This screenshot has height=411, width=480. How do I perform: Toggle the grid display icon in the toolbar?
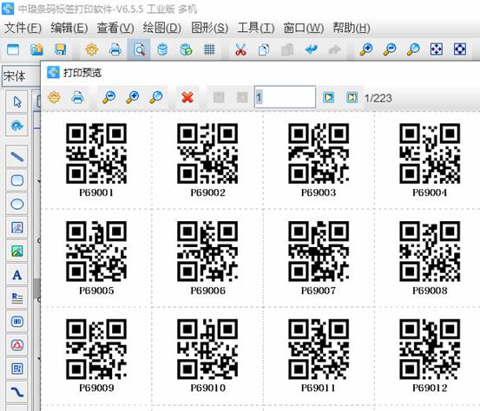tap(209, 49)
